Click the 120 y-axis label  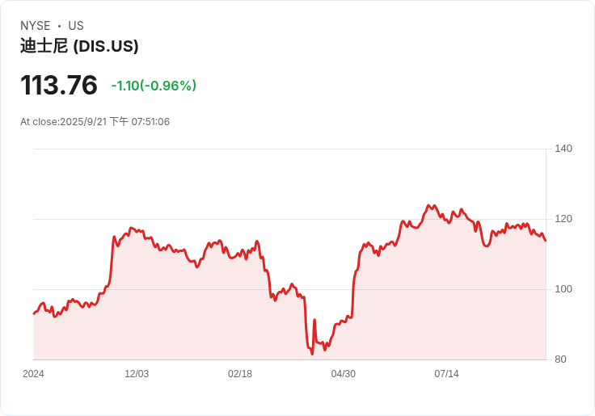[x=563, y=219]
